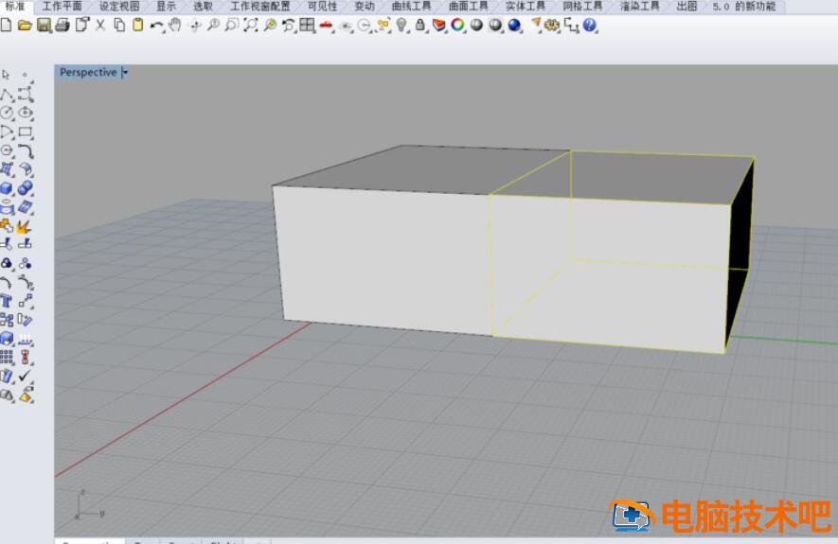Switch to the 渲染工具 tab

(640, 7)
